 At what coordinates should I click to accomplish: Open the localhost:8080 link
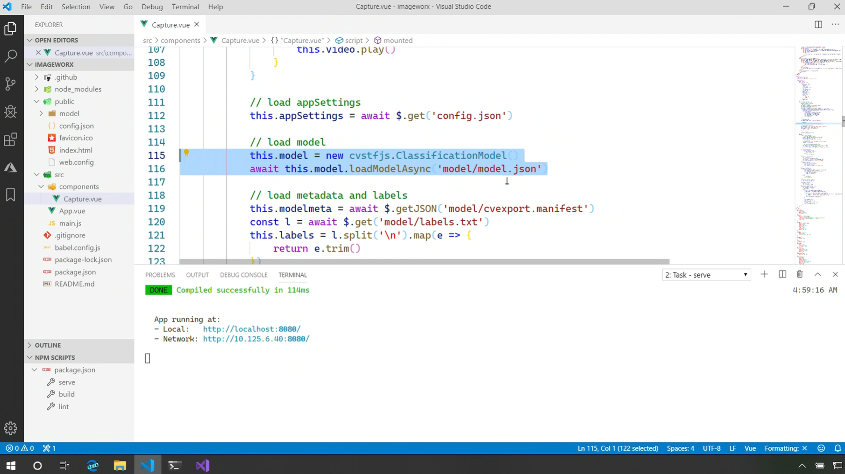click(251, 329)
